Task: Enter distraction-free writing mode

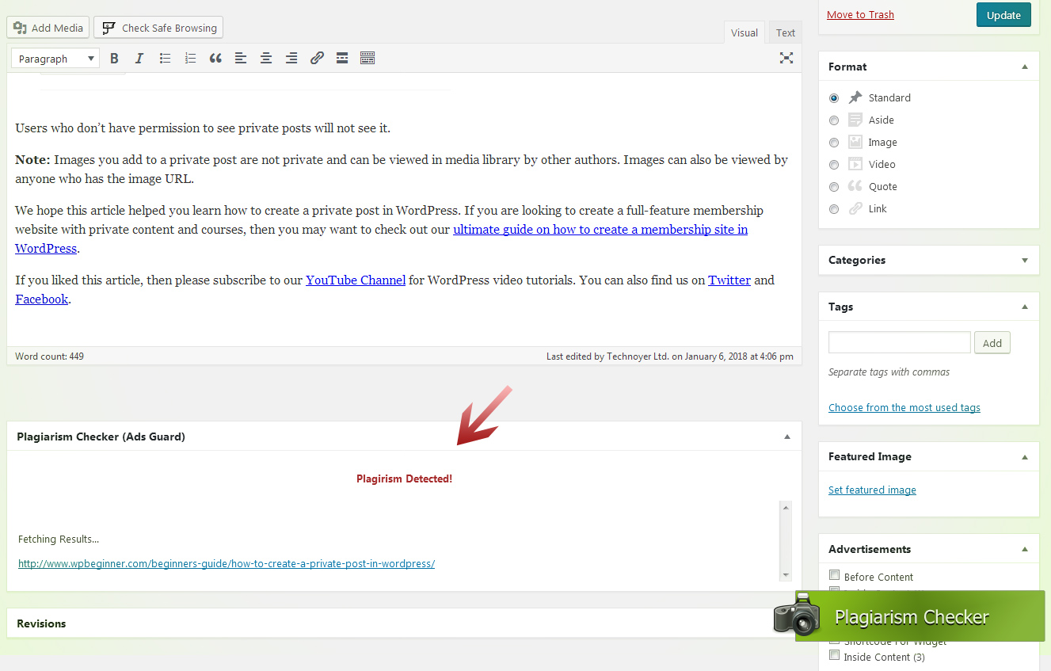Action: tap(786, 58)
